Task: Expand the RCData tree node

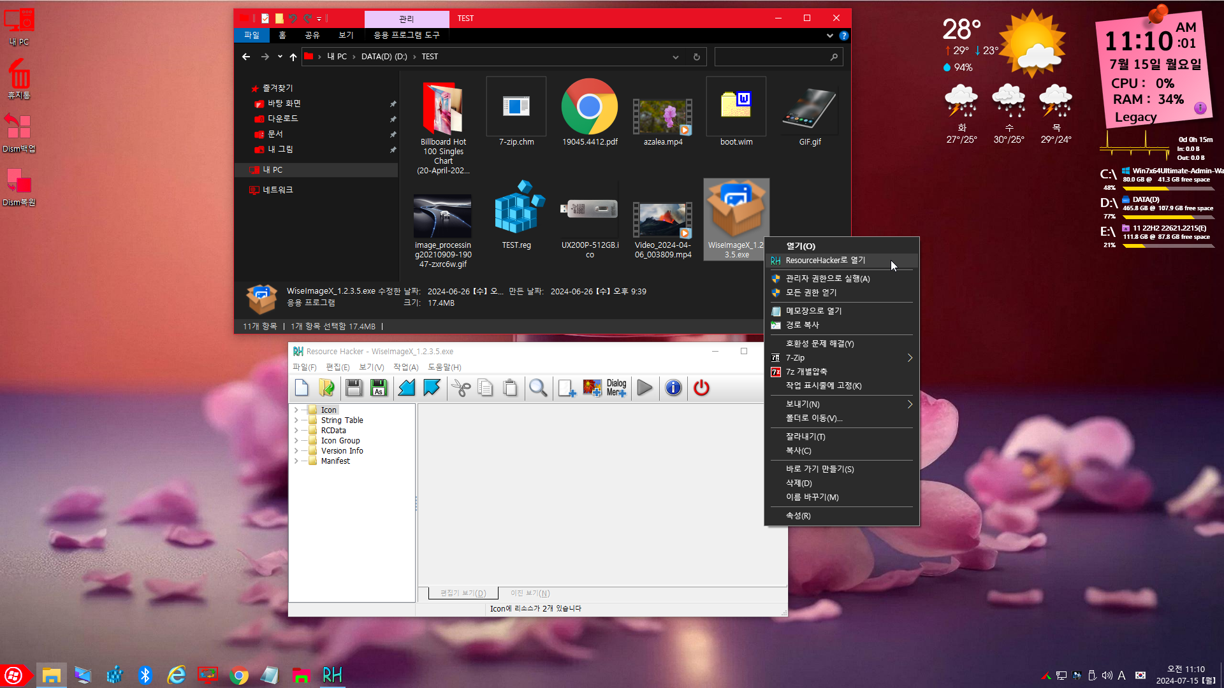Action: [296, 431]
